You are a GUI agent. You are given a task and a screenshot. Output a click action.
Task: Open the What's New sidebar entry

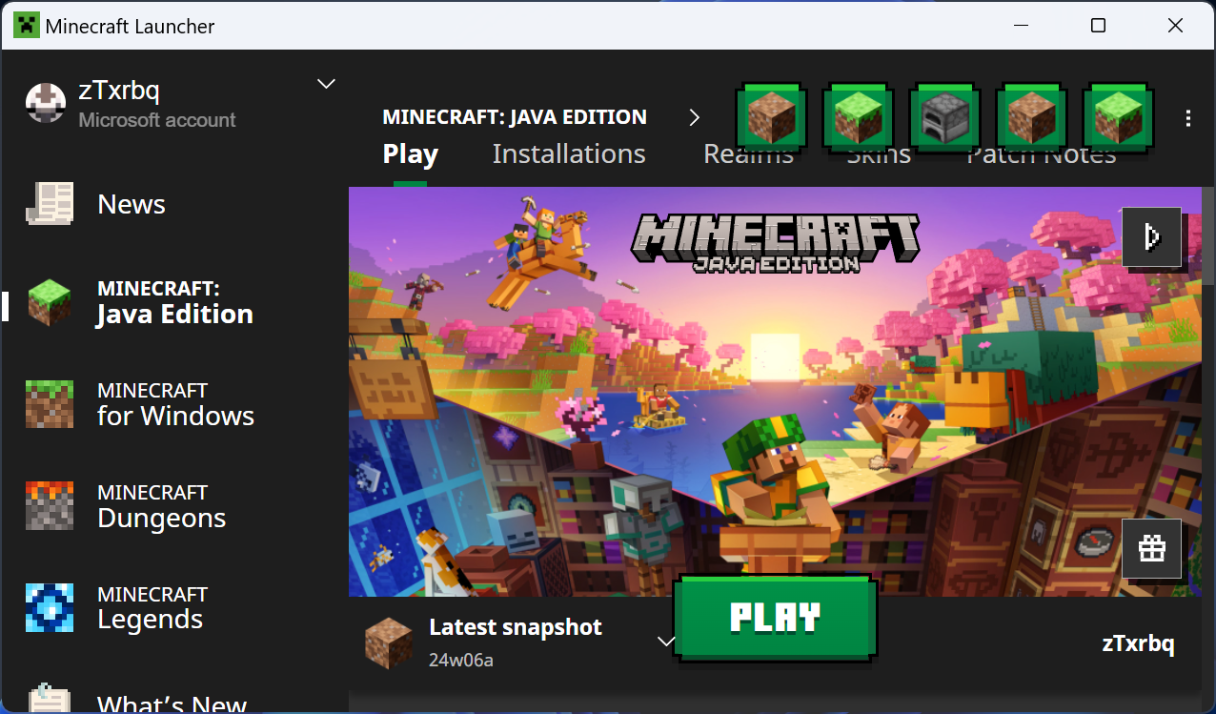pos(172,704)
